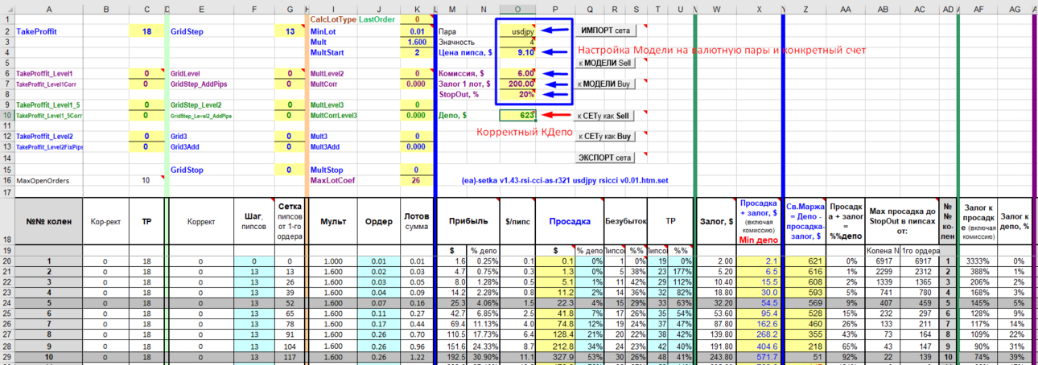Image resolution: width=1038 pixels, height=365 pixels.
Task: Select column X header
Action: 760,9
